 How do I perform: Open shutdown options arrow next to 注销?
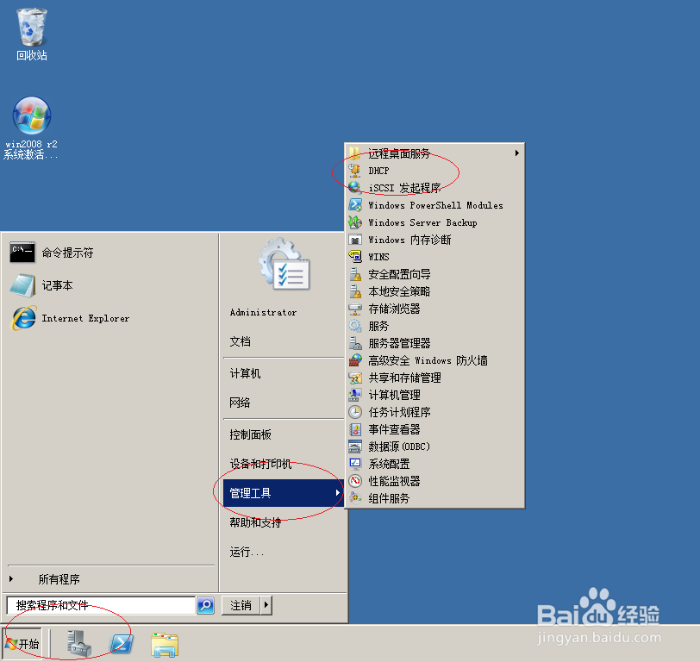(x=266, y=605)
